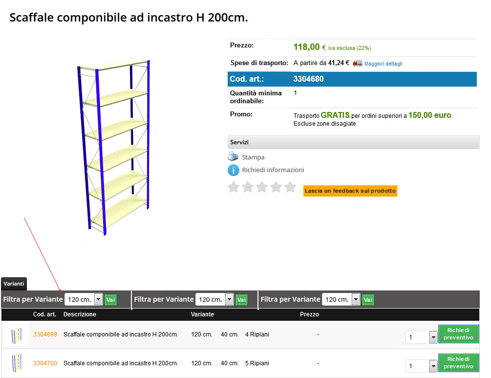Open quantity dropdown for item 3304699
491x378 pixels.
[433, 337]
